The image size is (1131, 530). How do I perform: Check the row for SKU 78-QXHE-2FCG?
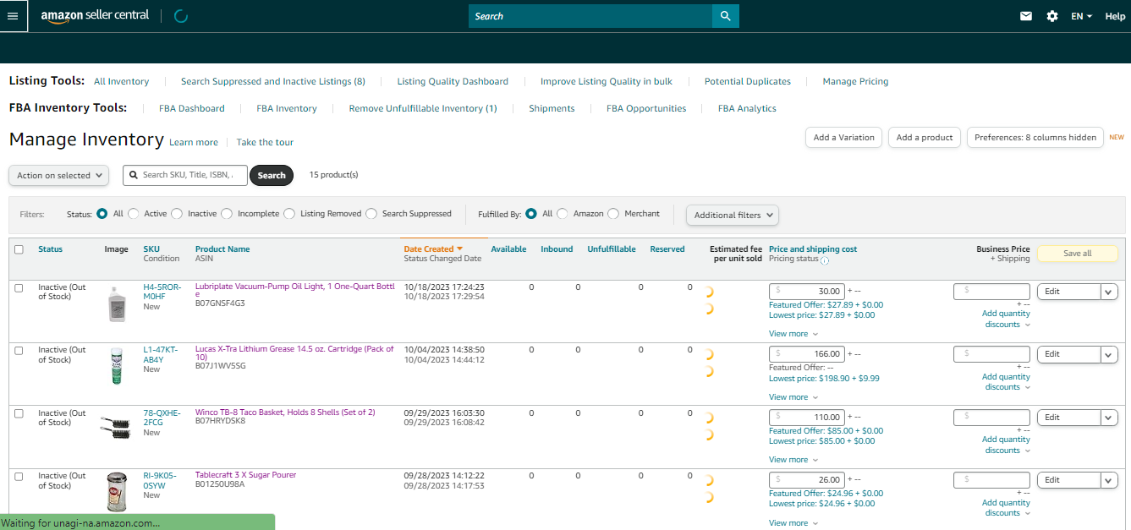click(x=19, y=413)
